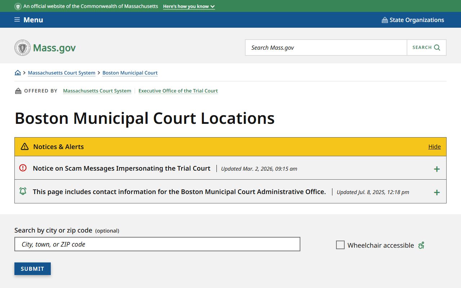Image resolution: width=461 pixels, height=288 pixels.
Task: Click "Search by city or zip code" label
Action: click(x=53, y=230)
